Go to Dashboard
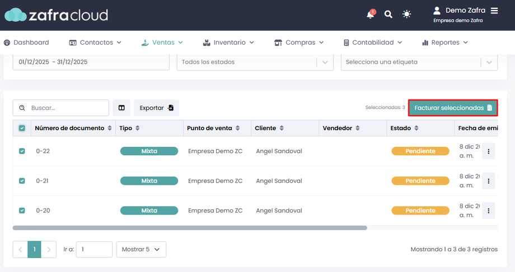515x272 pixels. pyautogui.click(x=26, y=42)
